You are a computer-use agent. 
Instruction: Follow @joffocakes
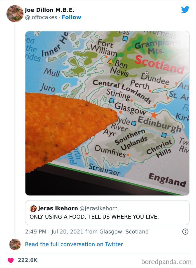[x=71, y=17]
